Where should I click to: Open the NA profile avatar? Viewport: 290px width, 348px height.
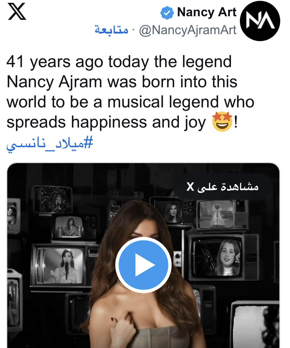coord(260,21)
